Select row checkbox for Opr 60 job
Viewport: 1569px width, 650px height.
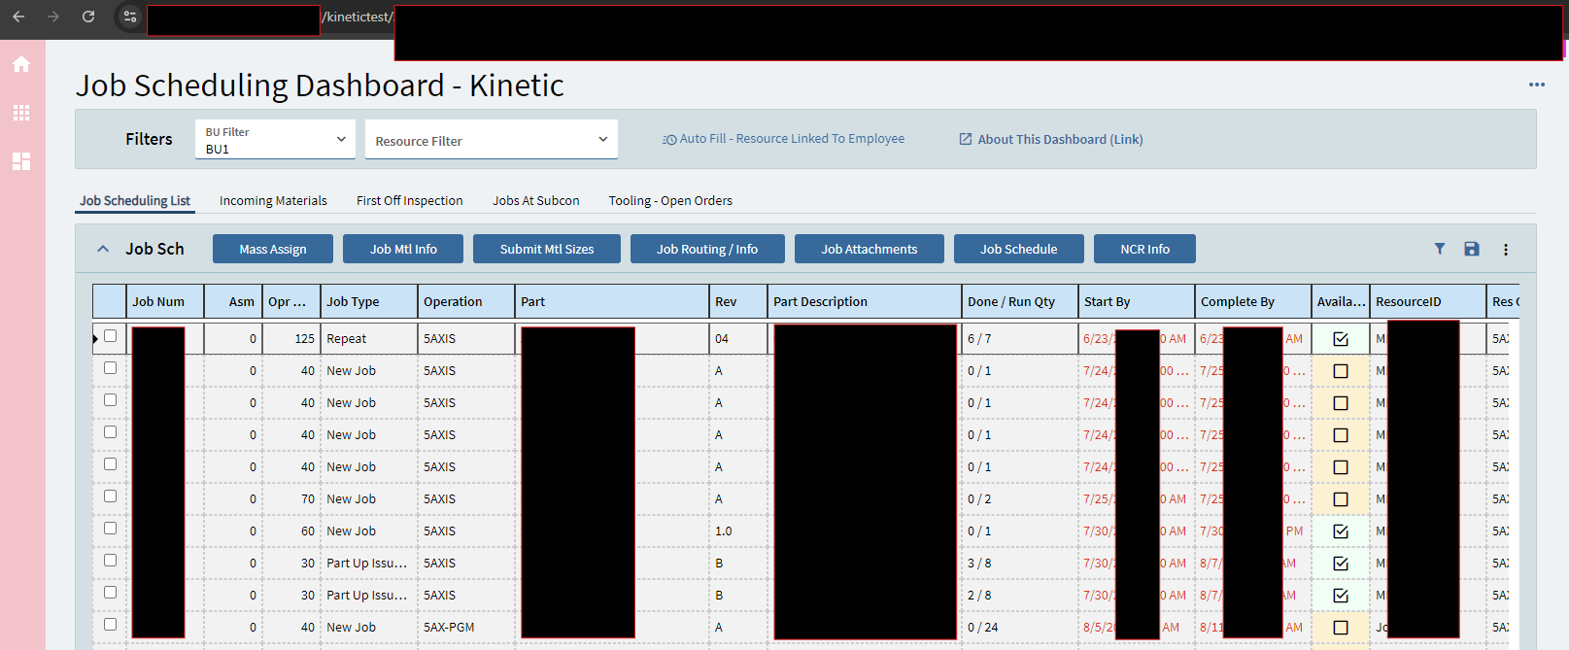click(110, 529)
